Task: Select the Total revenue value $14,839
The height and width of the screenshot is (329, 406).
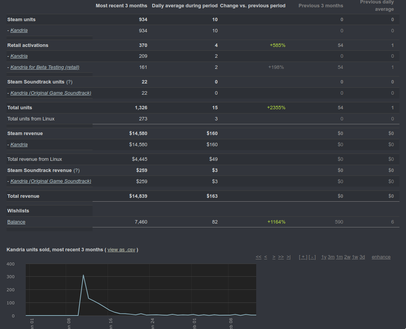Action: tap(138, 196)
